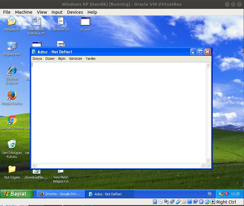
Task: Click inside the Notepad text area
Action: pyautogui.click(x=118, y=112)
